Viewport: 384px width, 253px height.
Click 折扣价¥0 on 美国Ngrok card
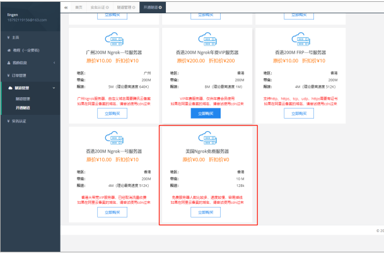(219, 160)
